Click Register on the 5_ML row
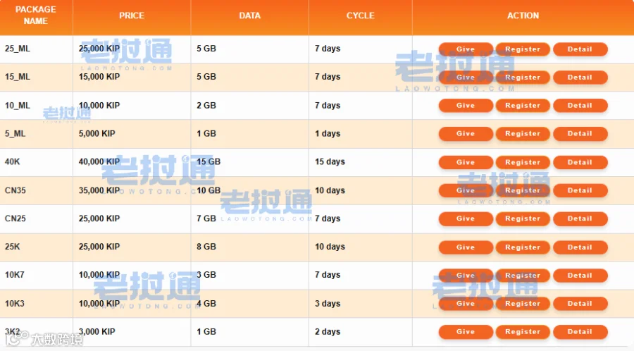Screen dimensions: 634x351 point(523,134)
